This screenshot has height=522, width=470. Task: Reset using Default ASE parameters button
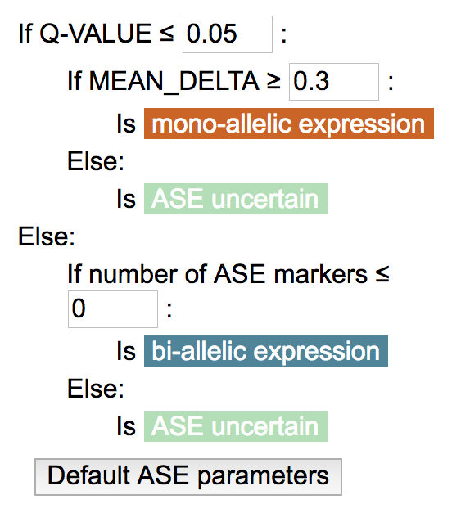point(188,477)
